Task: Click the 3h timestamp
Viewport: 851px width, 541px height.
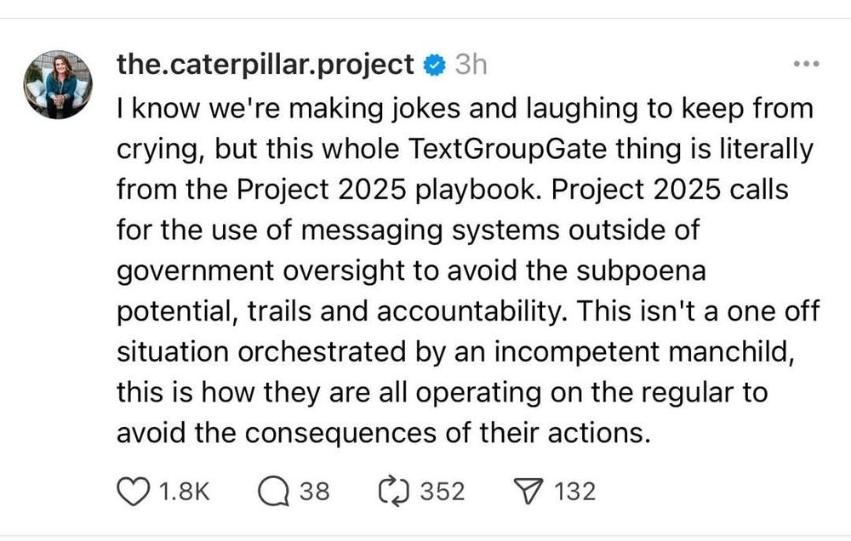Action: coord(471,65)
